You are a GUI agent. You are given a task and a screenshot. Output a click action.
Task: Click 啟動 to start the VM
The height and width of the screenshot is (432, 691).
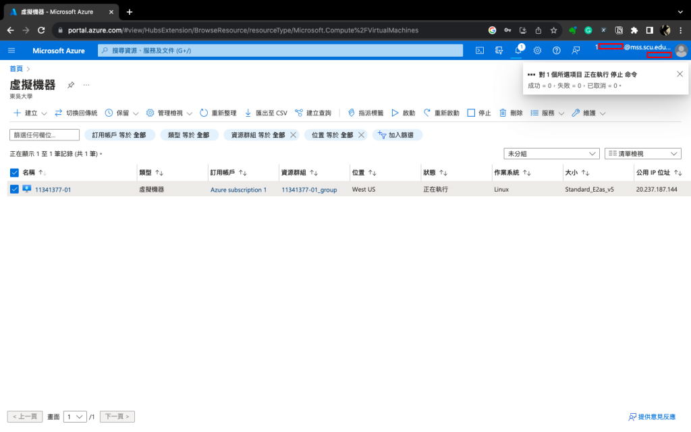404,113
